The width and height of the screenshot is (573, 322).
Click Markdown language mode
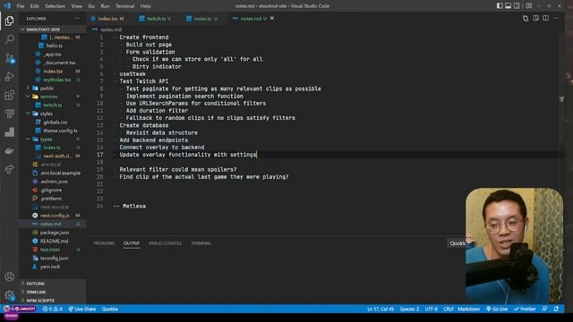coord(468,309)
